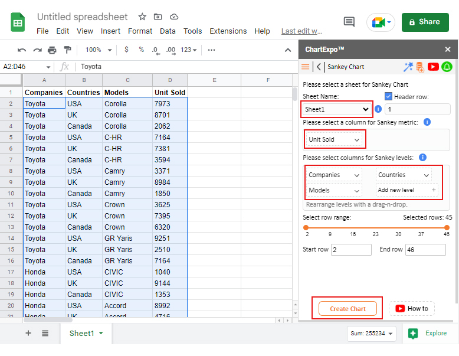Toggle the Header row checkbox
459x356 pixels.
click(388, 96)
